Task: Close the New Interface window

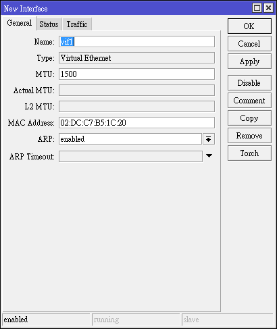Action: tap(268, 8)
